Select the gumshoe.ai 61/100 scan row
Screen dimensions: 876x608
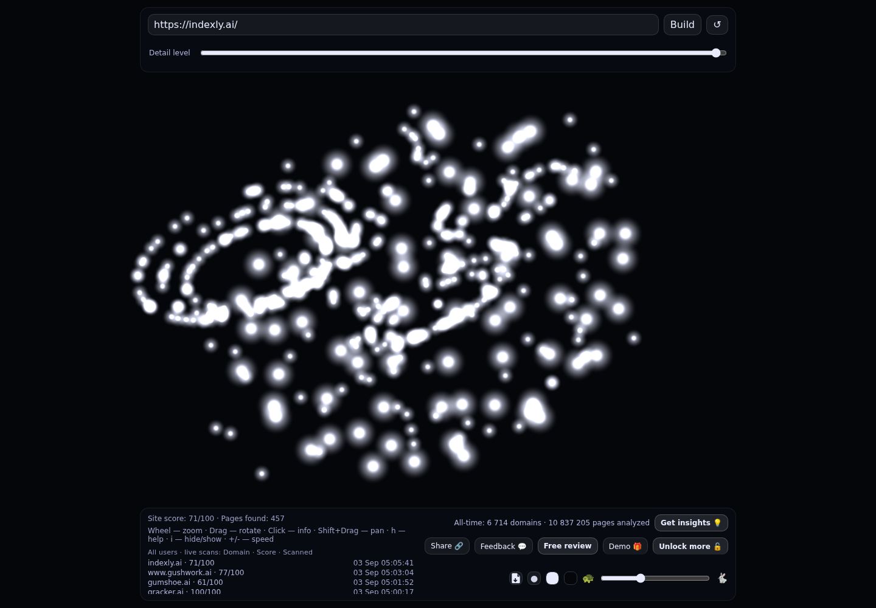coord(280,582)
